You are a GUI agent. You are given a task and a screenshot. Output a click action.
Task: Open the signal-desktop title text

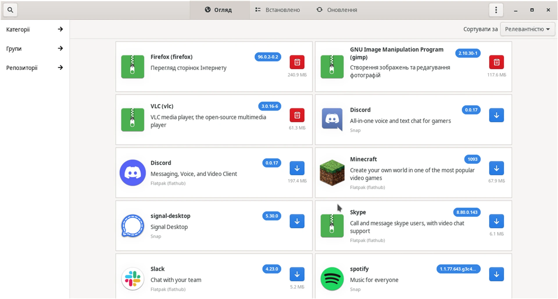coord(170,216)
